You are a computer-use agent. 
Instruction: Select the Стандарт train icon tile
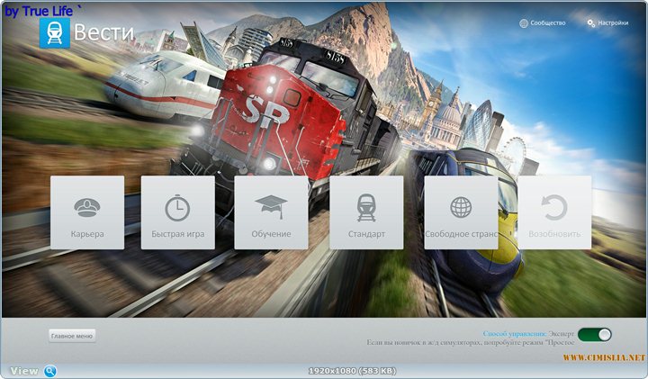[x=366, y=212]
